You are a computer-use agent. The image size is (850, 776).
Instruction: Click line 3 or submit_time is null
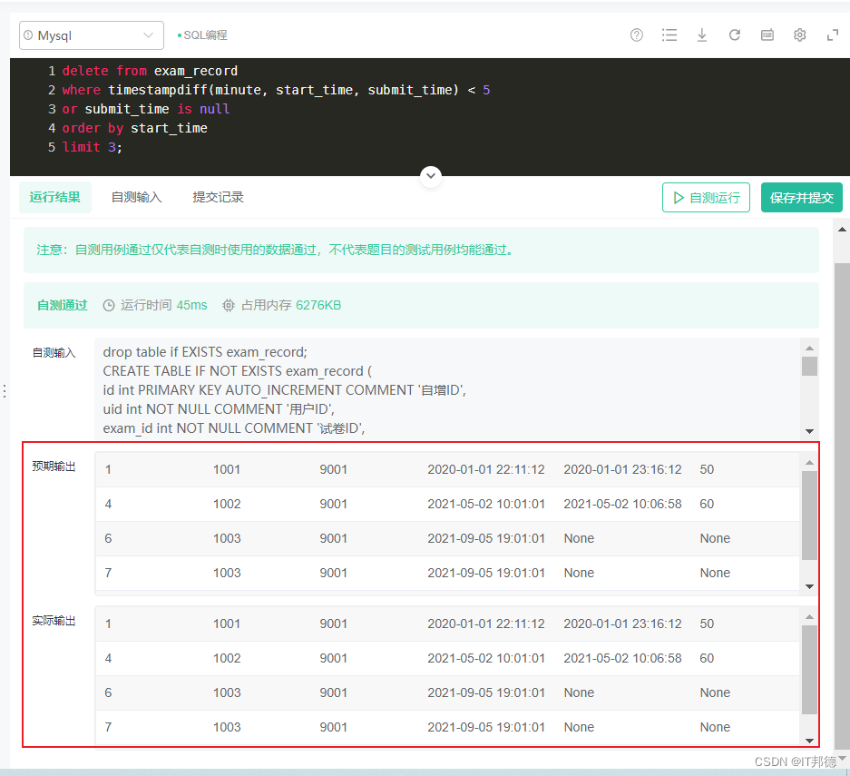[146, 109]
